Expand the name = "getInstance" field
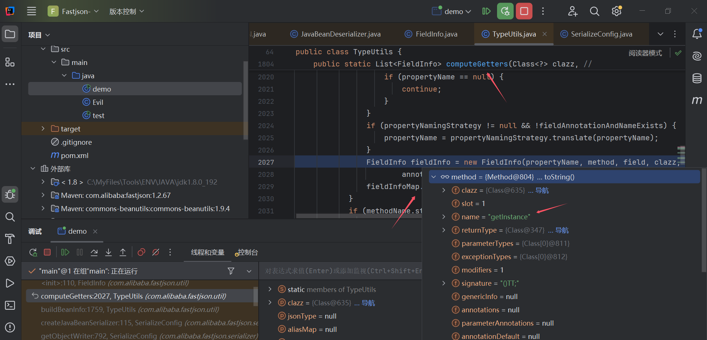 pyautogui.click(x=444, y=217)
